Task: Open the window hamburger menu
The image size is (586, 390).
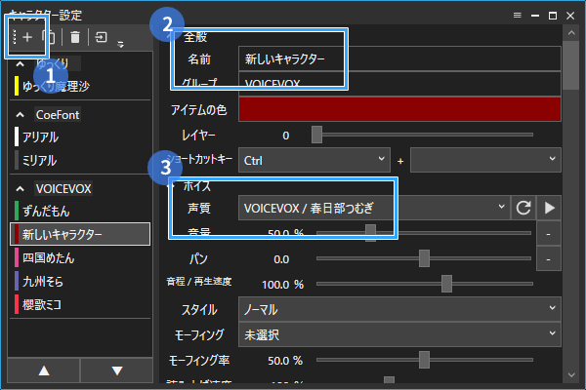Action: tap(518, 16)
